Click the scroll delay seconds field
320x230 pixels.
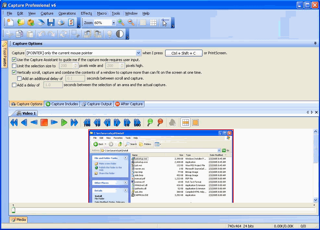[x=75, y=78]
